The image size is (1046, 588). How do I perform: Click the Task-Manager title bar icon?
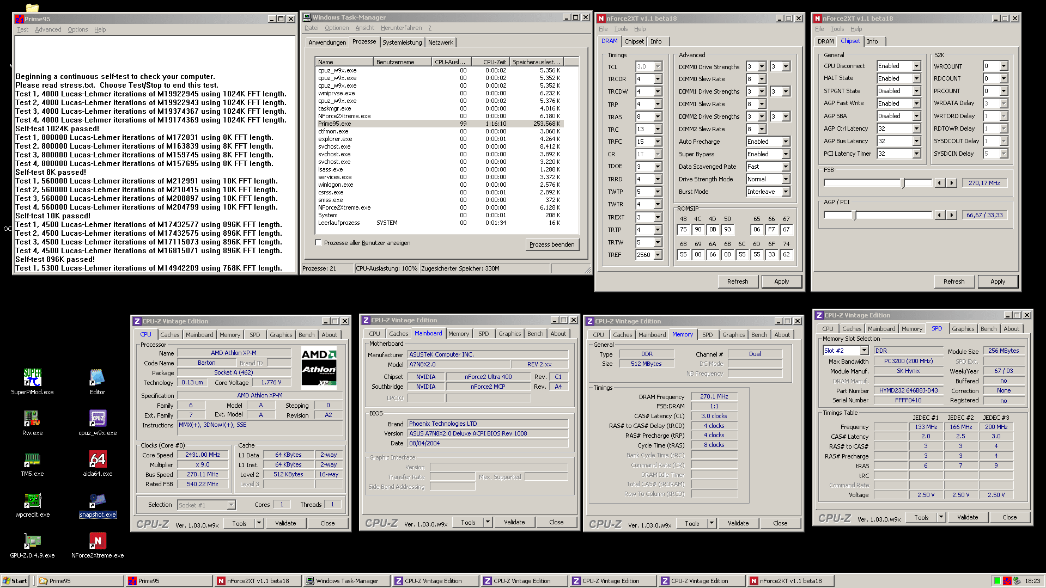click(307, 17)
